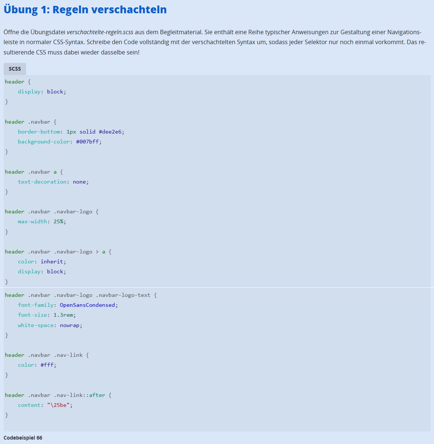Click the "color: inherit" declaration
This screenshot has width=434, height=444.
[x=42, y=262]
